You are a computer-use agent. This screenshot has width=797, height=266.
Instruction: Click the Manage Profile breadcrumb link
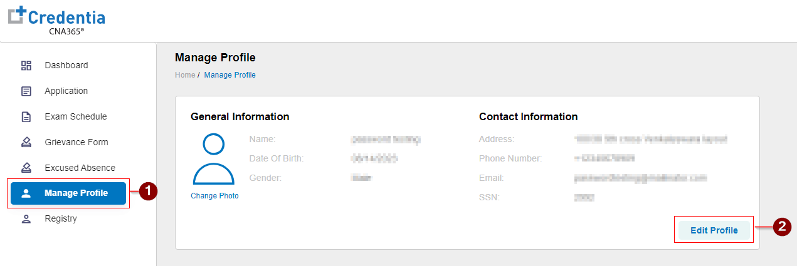click(230, 75)
